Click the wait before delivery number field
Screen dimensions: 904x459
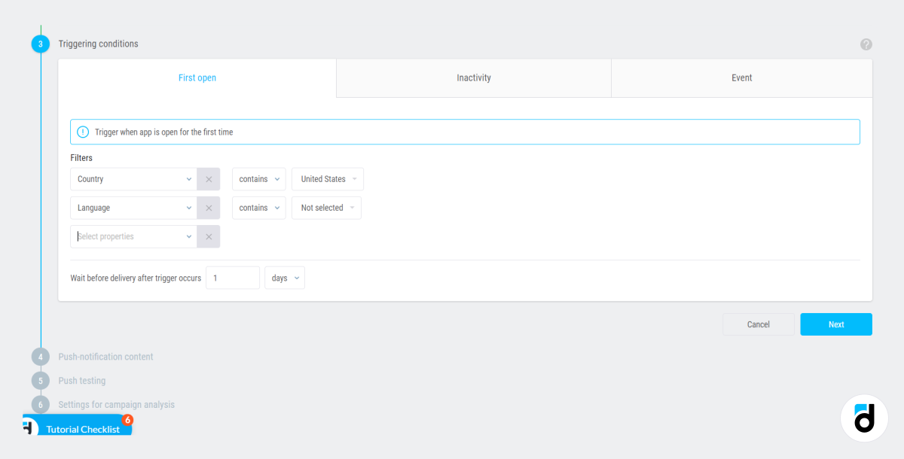pyautogui.click(x=232, y=278)
